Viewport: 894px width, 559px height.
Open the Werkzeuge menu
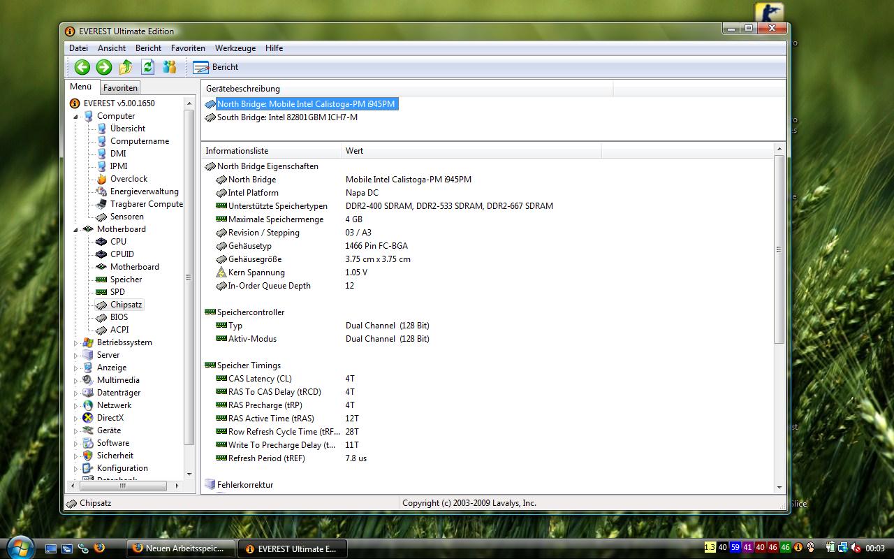235,48
